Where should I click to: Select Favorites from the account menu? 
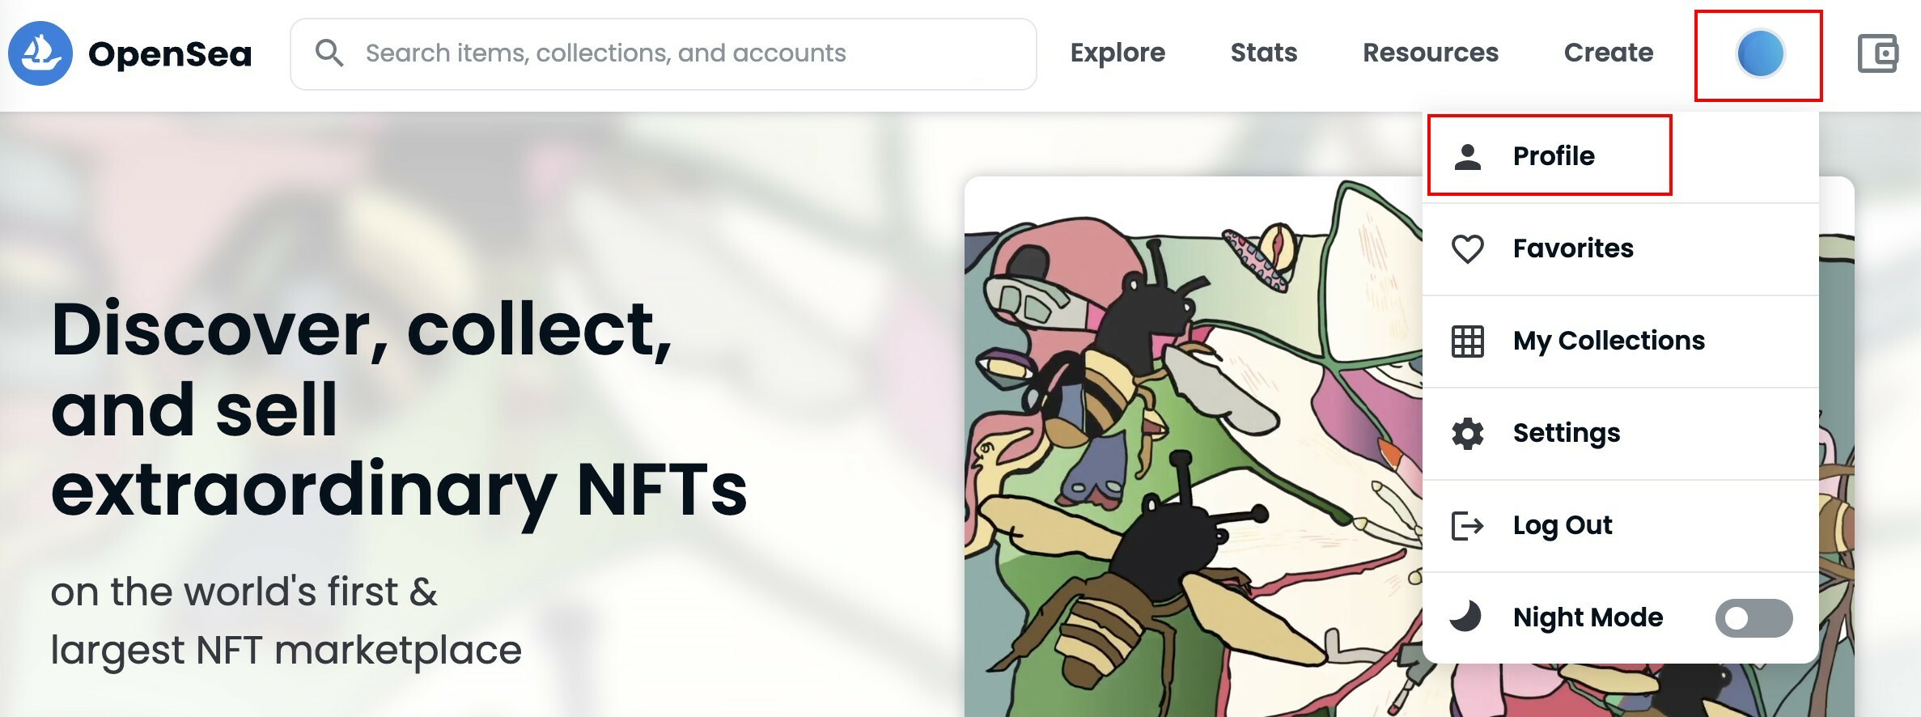1572,248
